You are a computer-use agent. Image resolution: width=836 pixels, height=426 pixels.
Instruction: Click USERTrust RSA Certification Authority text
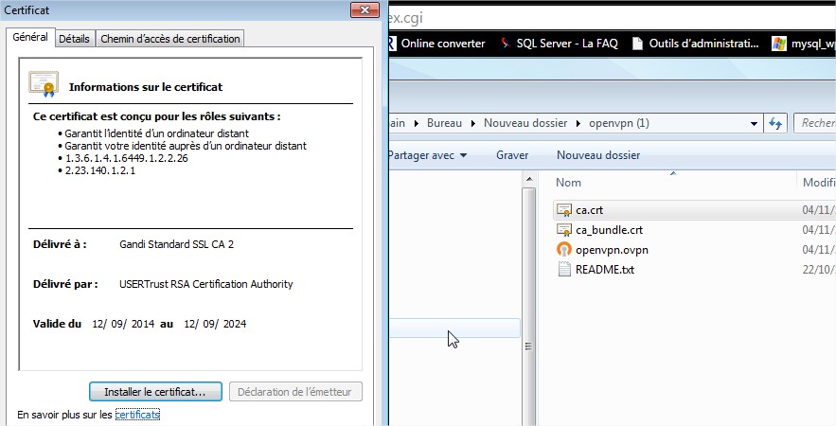205,284
